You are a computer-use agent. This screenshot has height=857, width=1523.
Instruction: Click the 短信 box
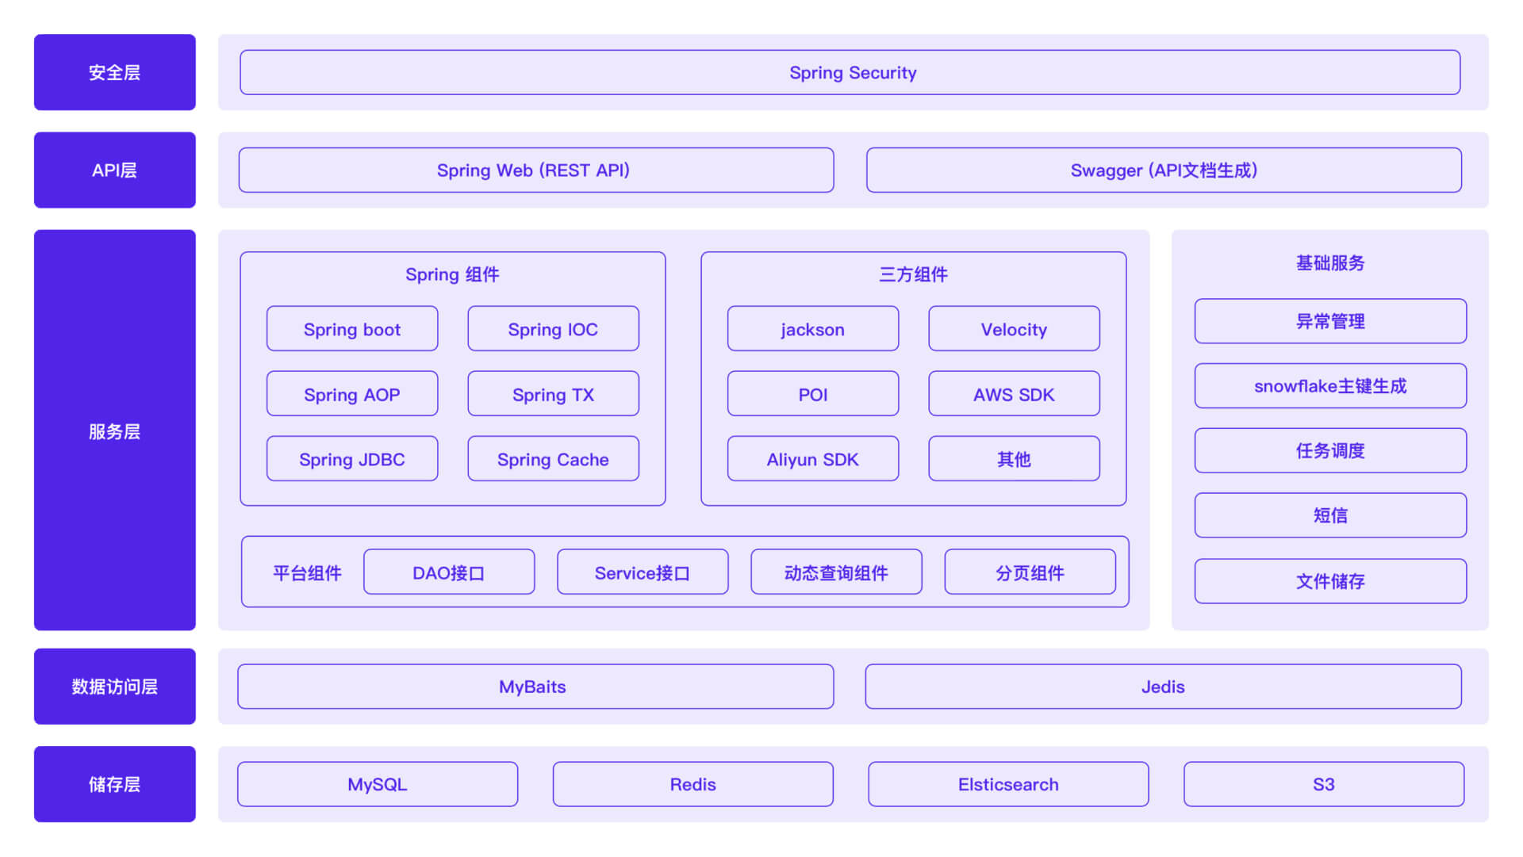(x=1330, y=515)
